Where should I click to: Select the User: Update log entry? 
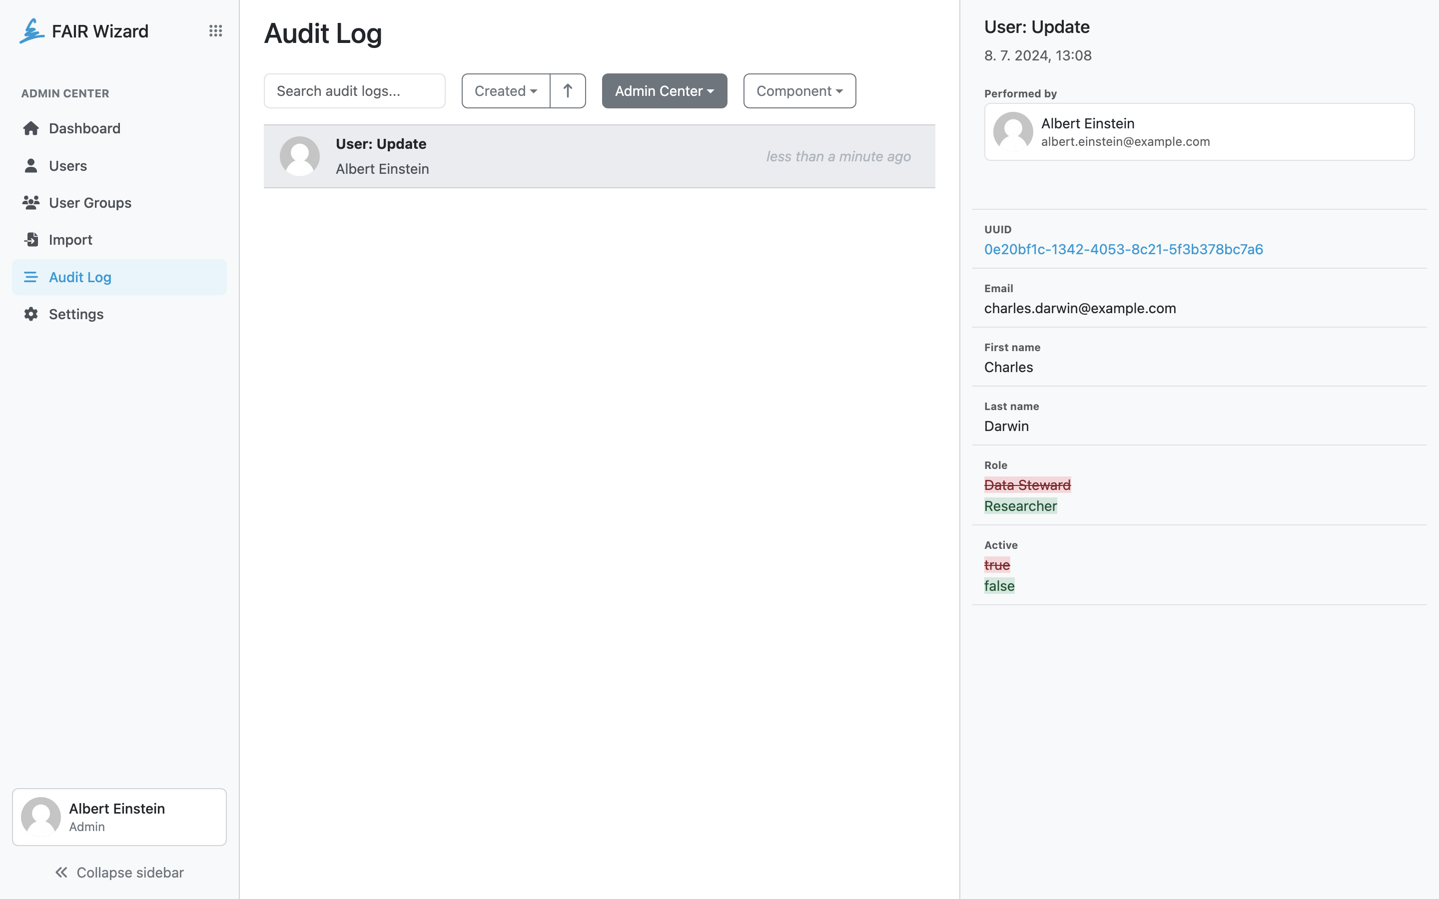coord(600,156)
